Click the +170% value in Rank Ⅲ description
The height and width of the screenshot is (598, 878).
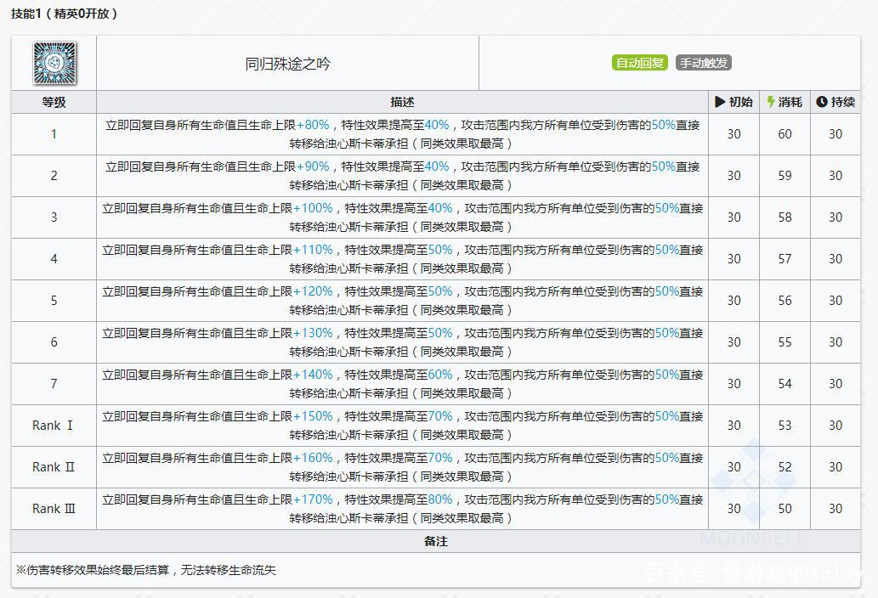coord(313,499)
